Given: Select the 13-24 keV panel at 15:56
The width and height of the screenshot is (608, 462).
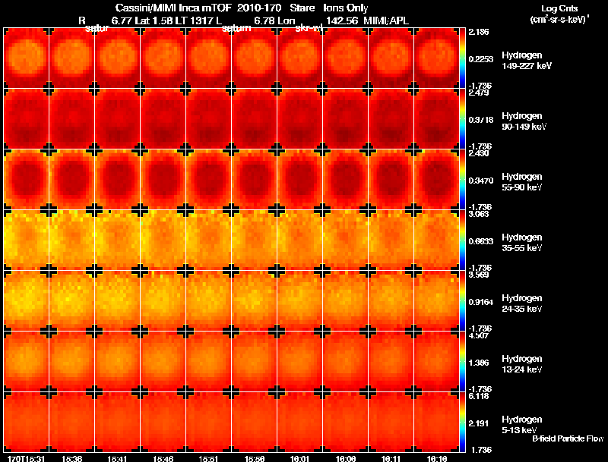Looking at the screenshot, I should 255,362.
